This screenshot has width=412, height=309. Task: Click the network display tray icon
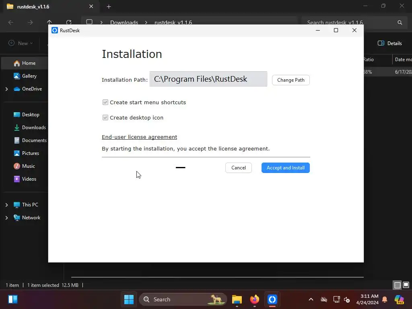coord(336,299)
